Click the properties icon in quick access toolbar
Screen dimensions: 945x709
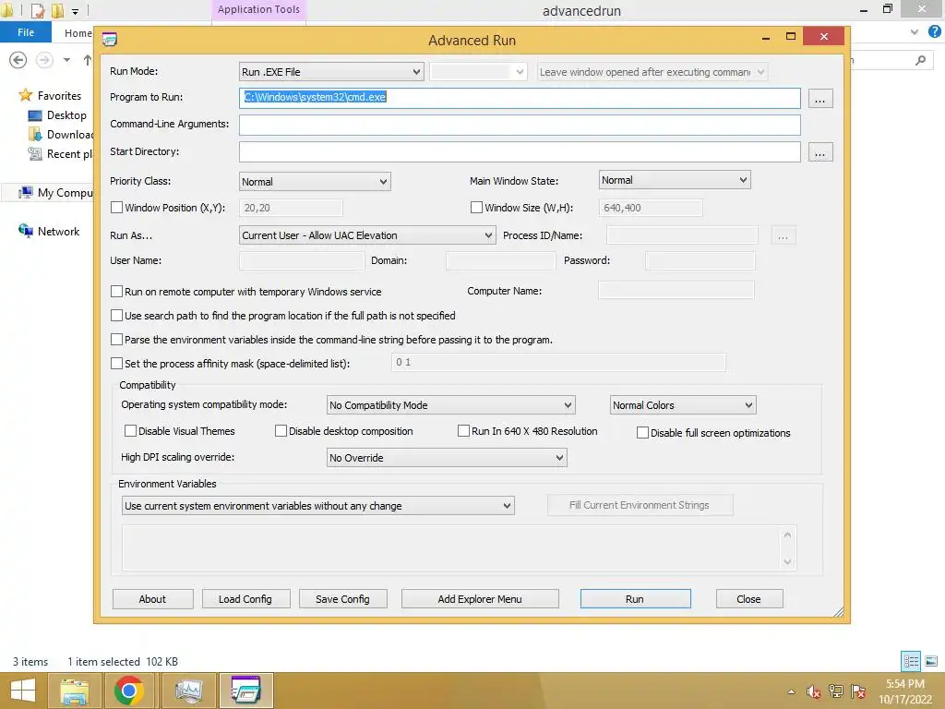click(37, 10)
